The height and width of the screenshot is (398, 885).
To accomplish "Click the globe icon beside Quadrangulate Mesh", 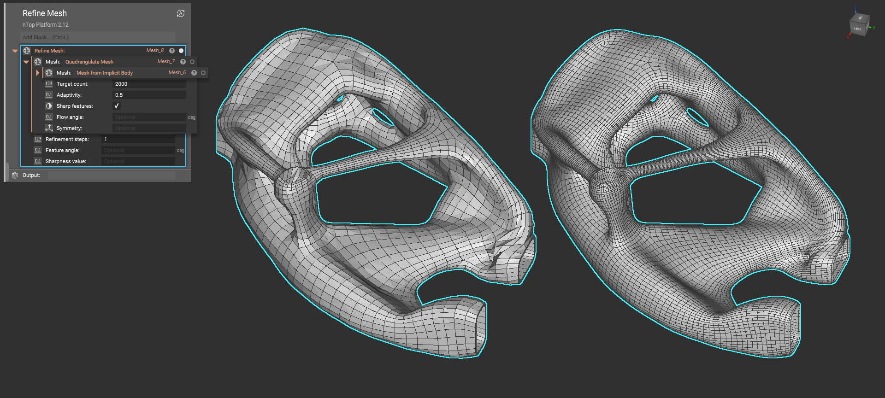I will click(38, 62).
